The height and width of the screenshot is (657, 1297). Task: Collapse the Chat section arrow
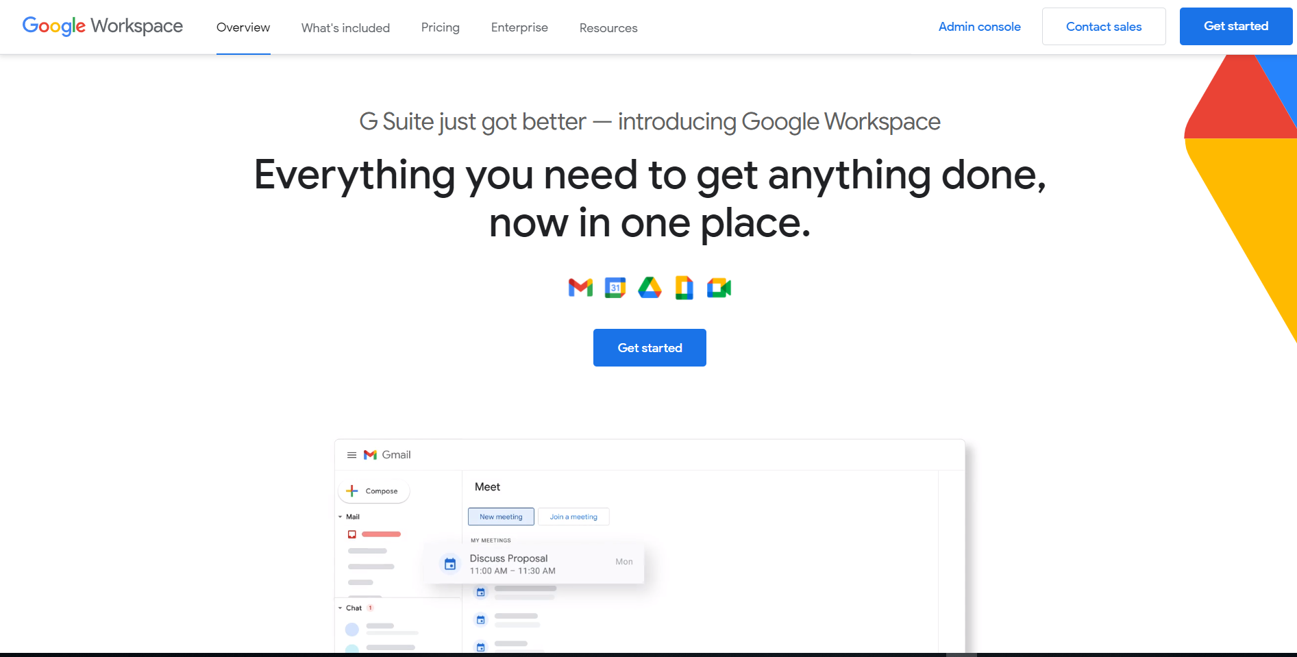click(341, 608)
